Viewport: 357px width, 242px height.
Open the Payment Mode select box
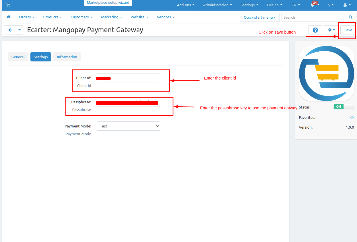[129, 126]
